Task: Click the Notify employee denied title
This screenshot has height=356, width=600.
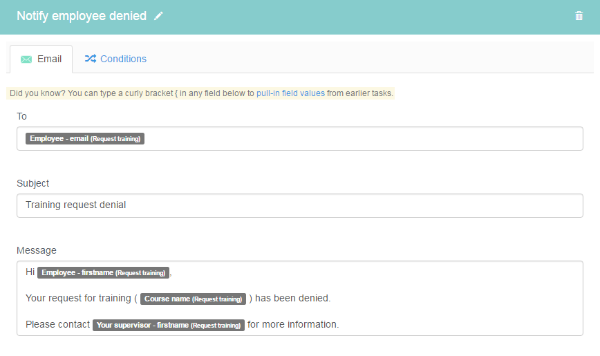Action: 82,16
